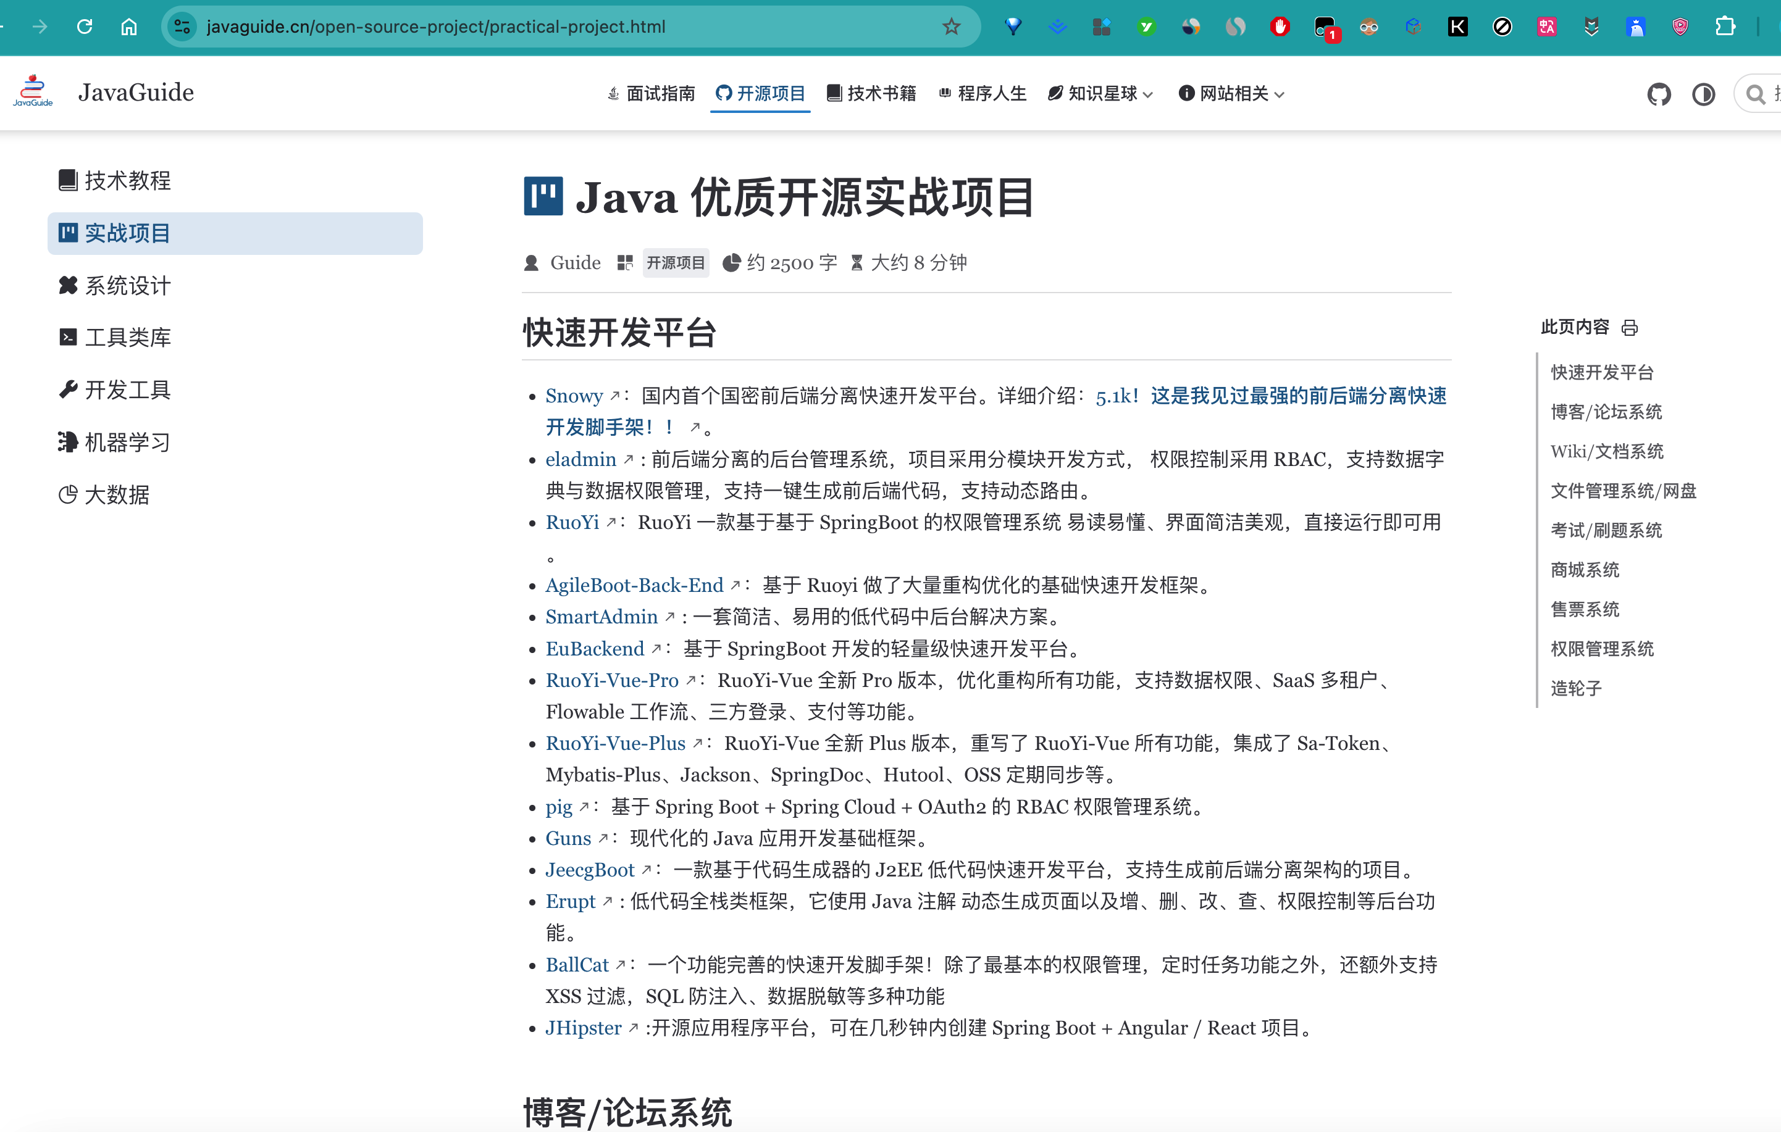Open 开发工具 in the sidebar
Image resolution: width=1781 pixels, height=1132 pixels.
pos(235,389)
